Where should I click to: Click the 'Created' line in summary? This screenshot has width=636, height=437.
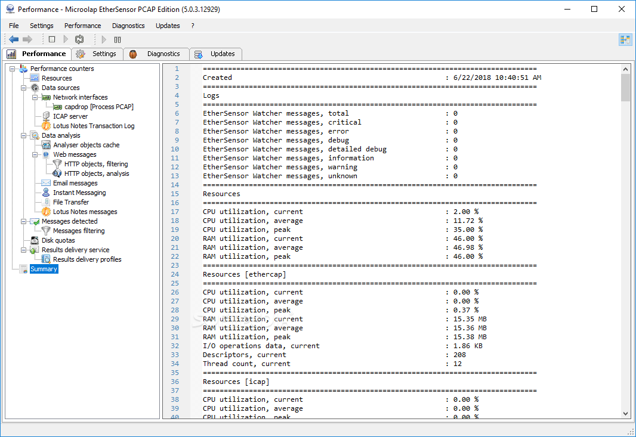tap(372, 78)
